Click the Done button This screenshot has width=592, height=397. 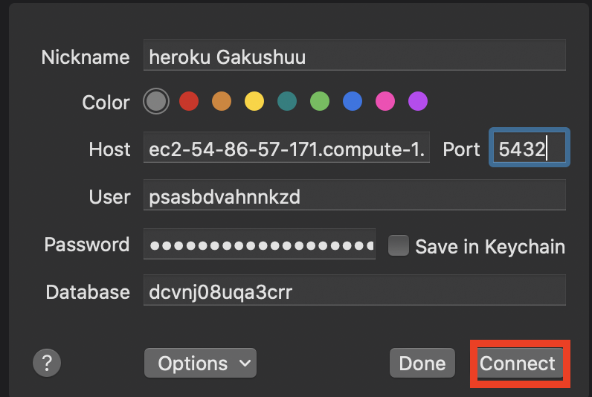pos(422,363)
